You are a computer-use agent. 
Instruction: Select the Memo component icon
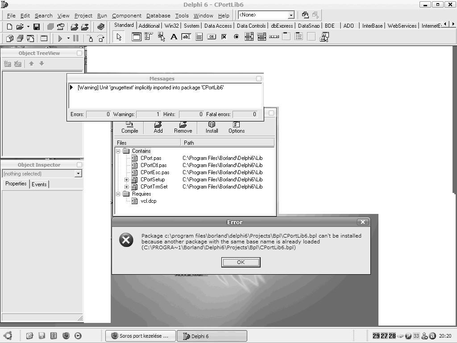point(199,37)
